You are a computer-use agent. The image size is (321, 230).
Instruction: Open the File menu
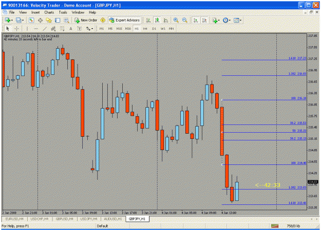pyautogui.click(x=12, y=12)
